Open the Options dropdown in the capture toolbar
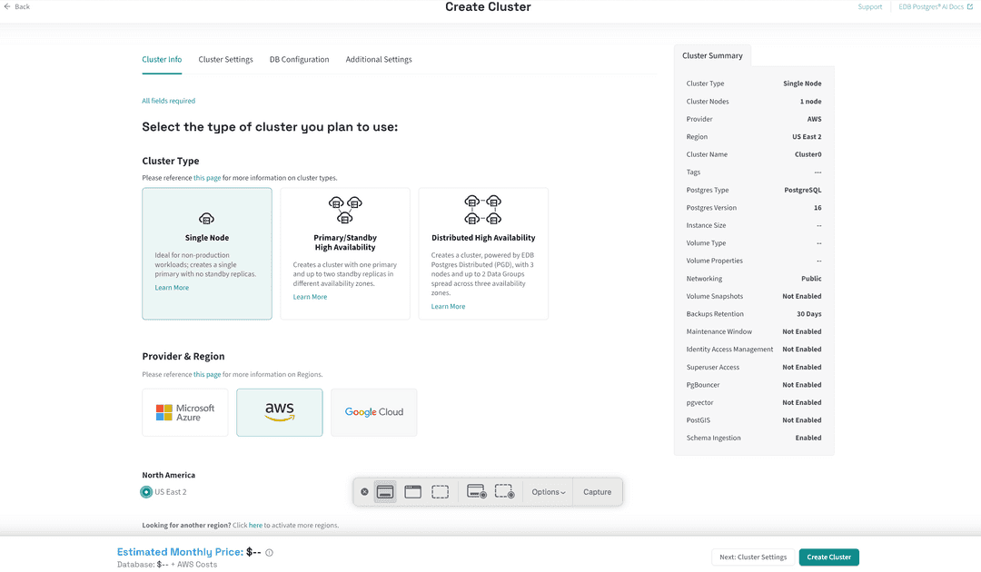981x572 pixels. tap(548, 491)
